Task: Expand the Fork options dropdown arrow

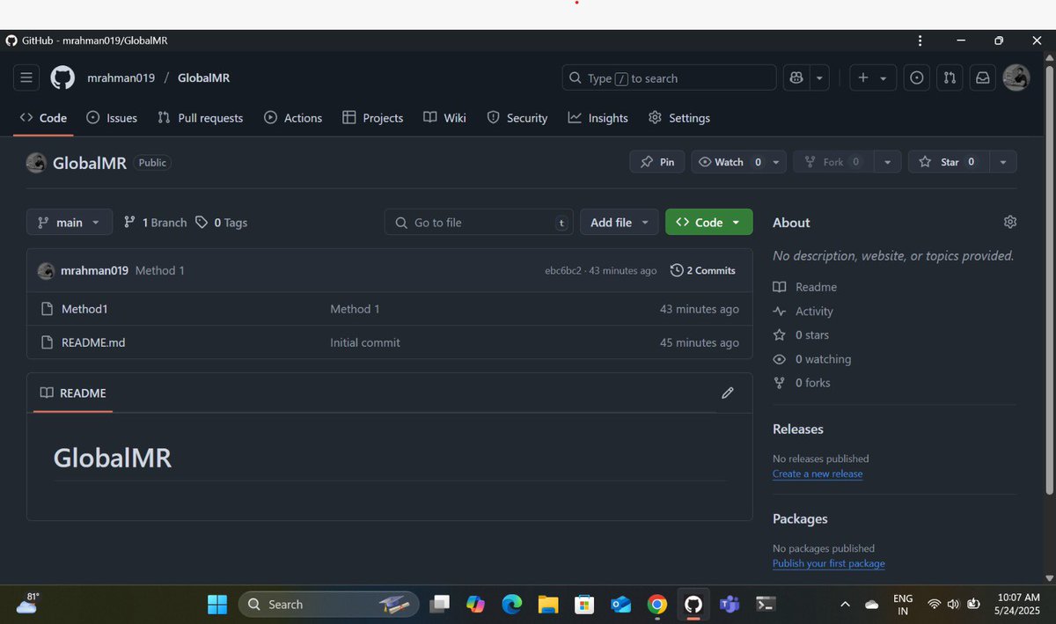Action: (x=887, y=162)
